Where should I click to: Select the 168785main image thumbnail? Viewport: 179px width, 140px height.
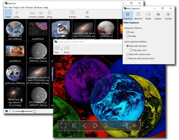click(15, 96)
